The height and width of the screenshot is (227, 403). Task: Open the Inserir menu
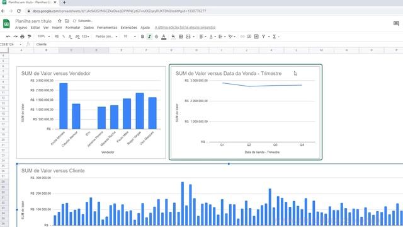pyautogui.click(x=57, y=28)
